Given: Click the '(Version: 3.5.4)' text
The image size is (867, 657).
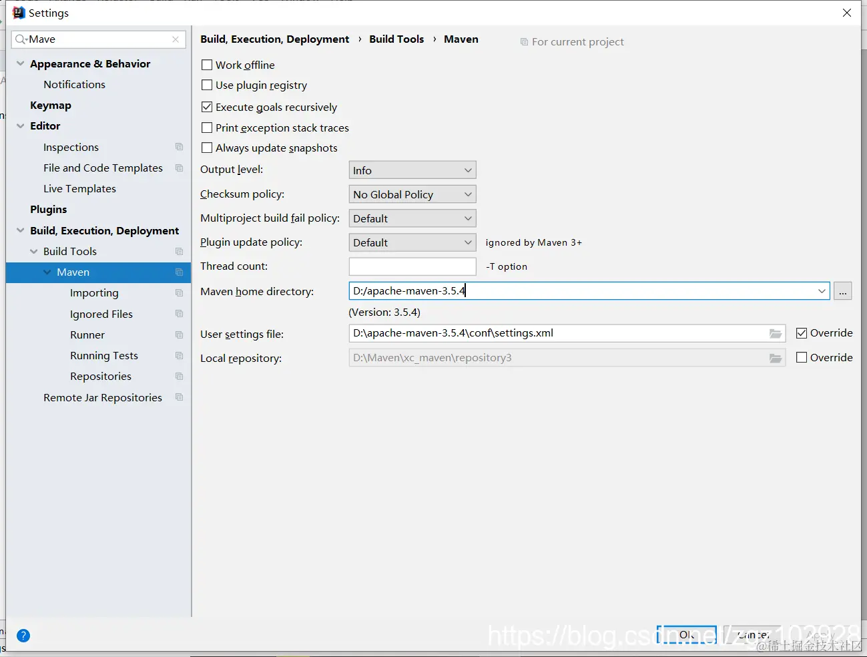Looking at the screenshot, I should (384, 312).
